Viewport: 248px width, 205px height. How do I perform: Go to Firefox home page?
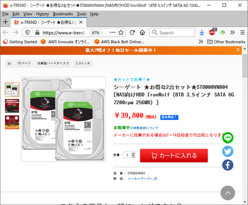point(142,32)
